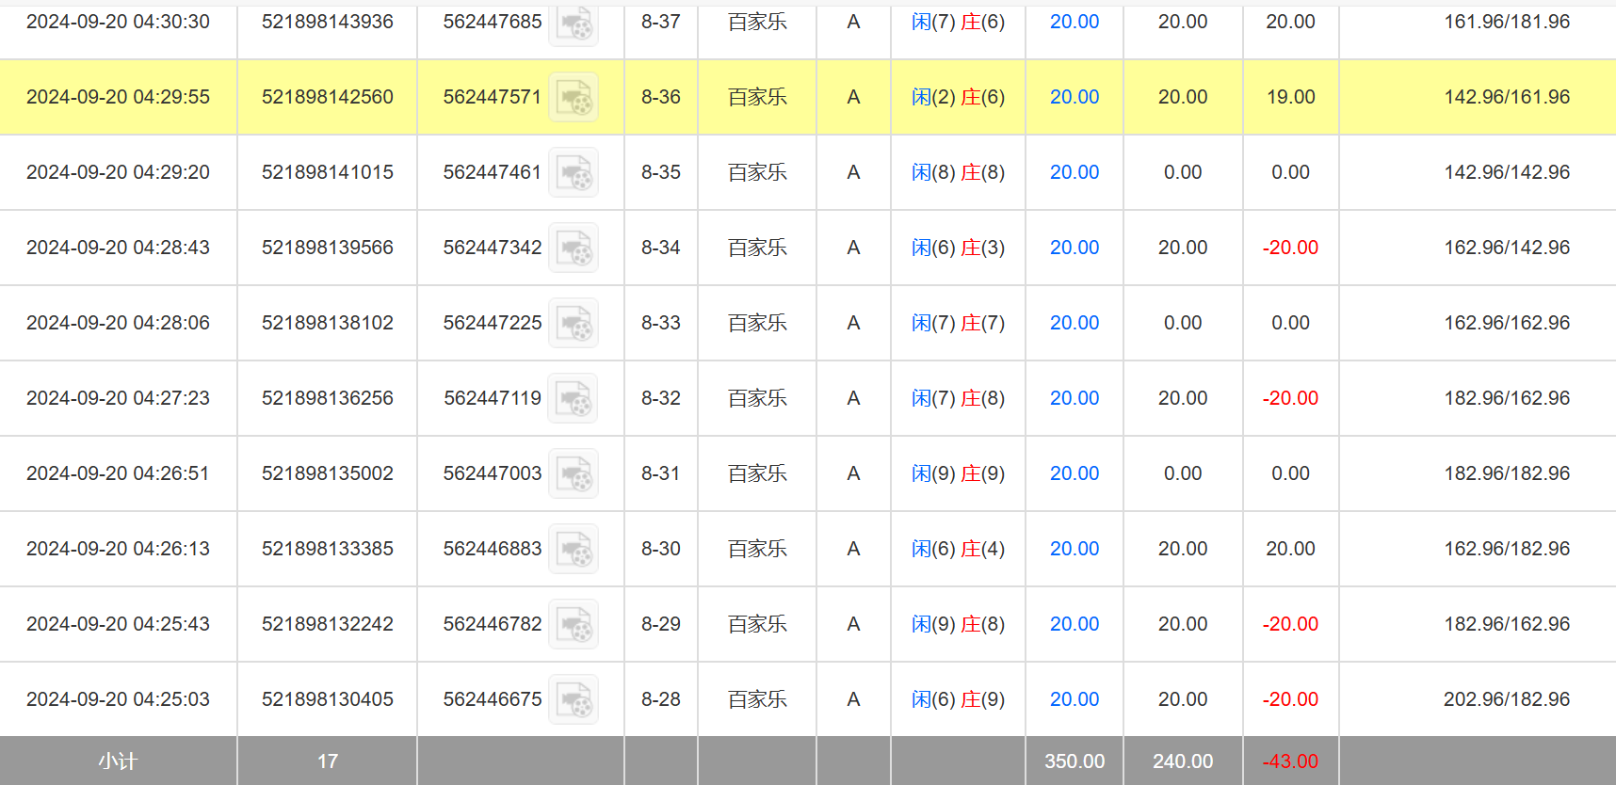Click order number 521898141015
The image size is (1616, 785).
point(327,172)
